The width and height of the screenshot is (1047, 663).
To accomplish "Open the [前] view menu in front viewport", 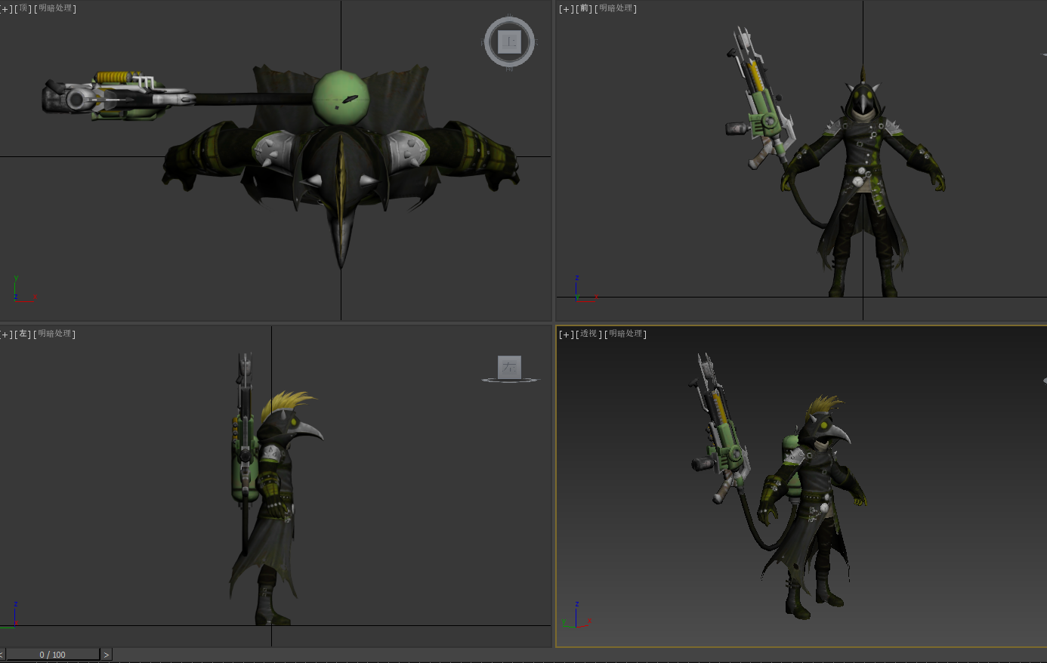I will [584, 9].
